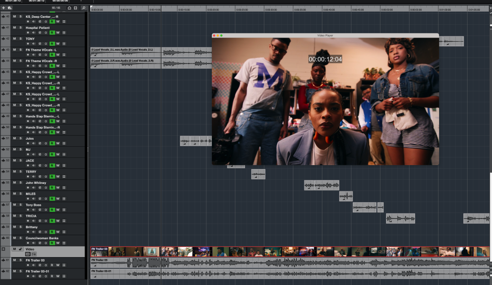This screenshot has width=492, height=285.
Task: Enable Write automation on FN Trailer 03-01 track
Action: tap(58, 276)
